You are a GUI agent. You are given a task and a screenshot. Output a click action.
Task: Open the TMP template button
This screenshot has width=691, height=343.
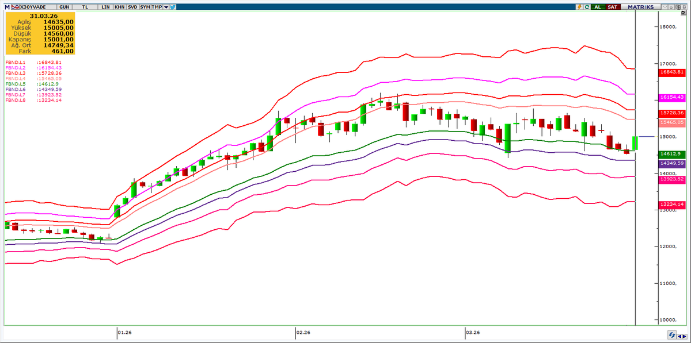(x=157, y=7)
